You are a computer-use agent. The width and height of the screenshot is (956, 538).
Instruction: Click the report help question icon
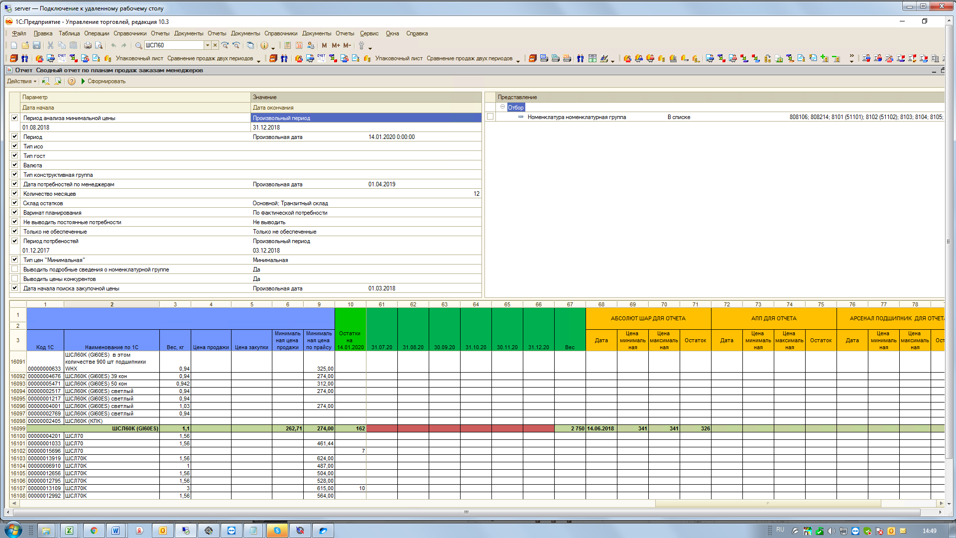click(x=72, y=81)
